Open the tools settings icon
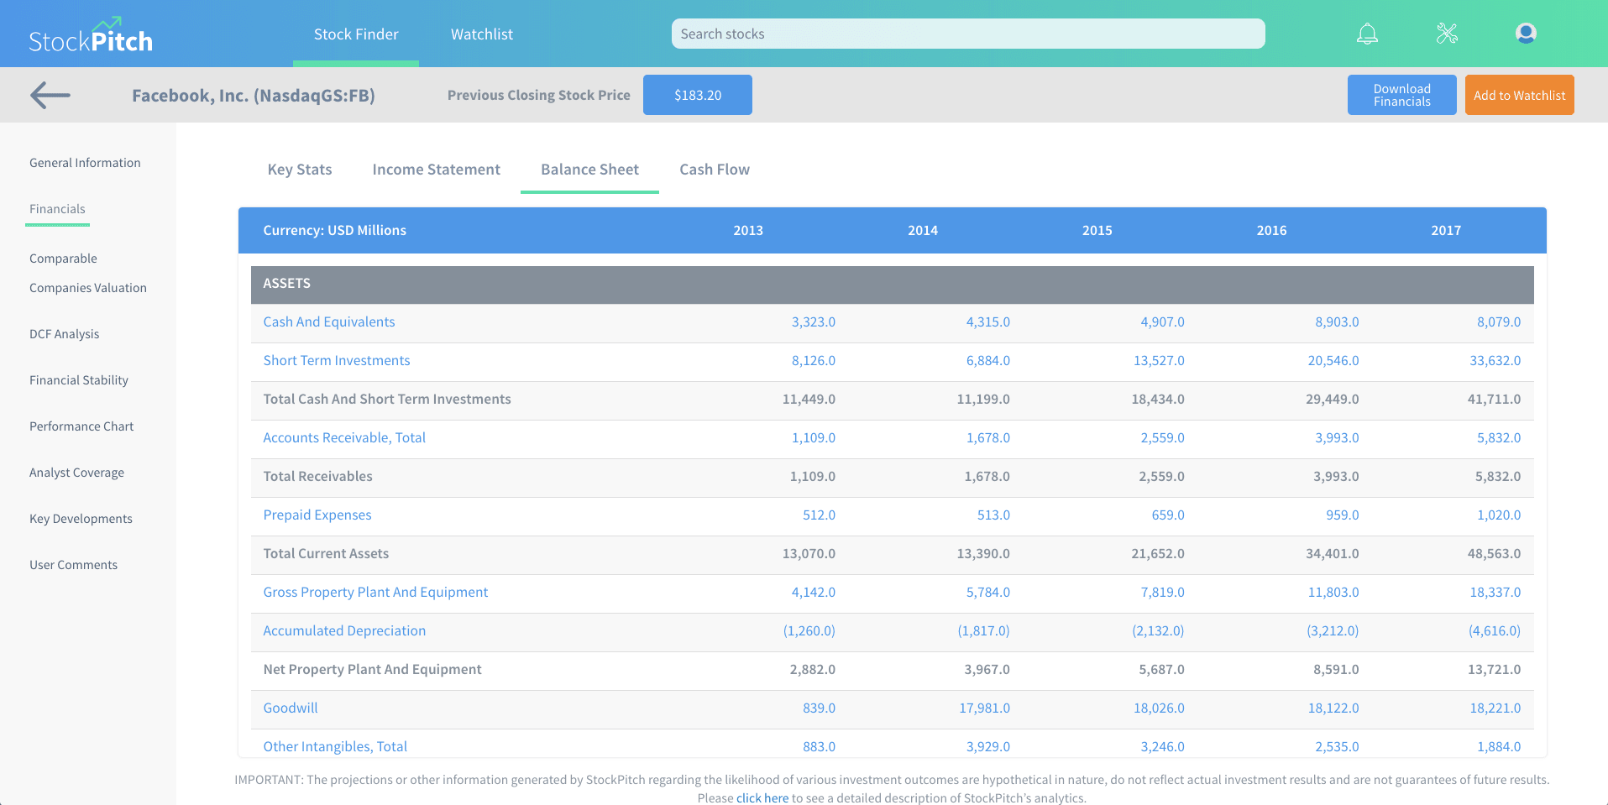Viewport: 1608px width, 805px height. pos(1447,34)
